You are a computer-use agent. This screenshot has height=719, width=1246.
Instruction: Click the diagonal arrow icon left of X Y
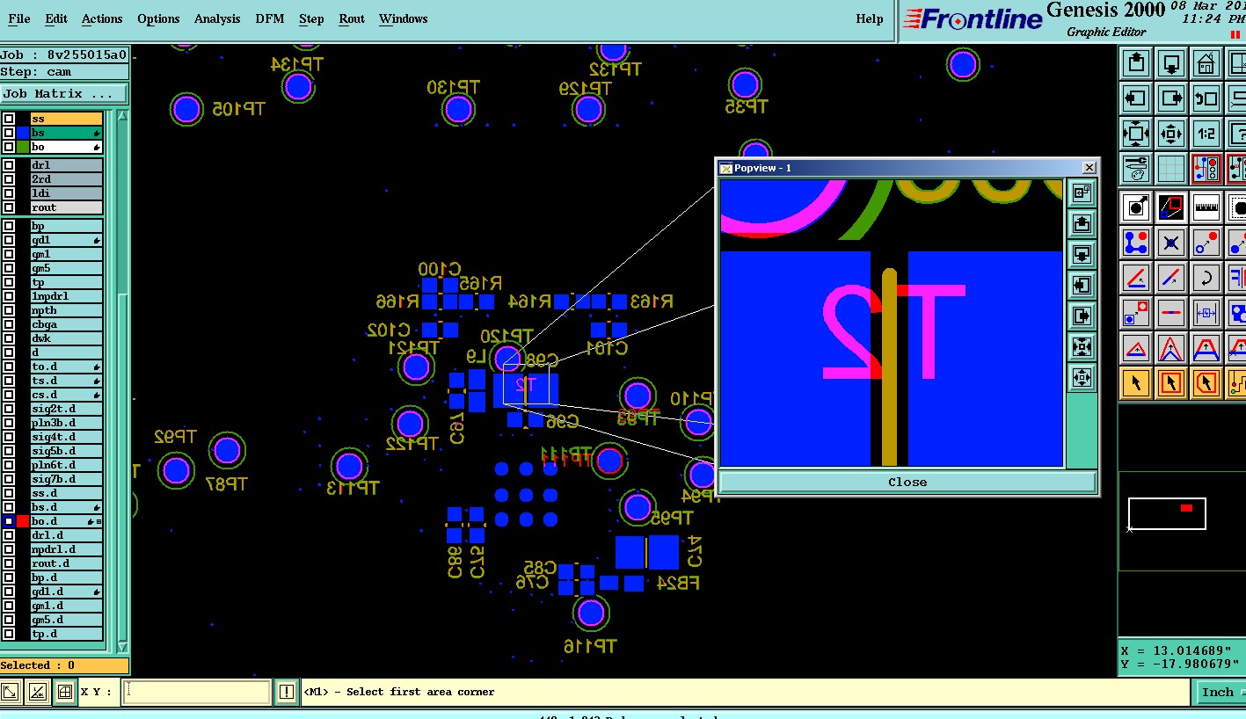coord(11,693)
